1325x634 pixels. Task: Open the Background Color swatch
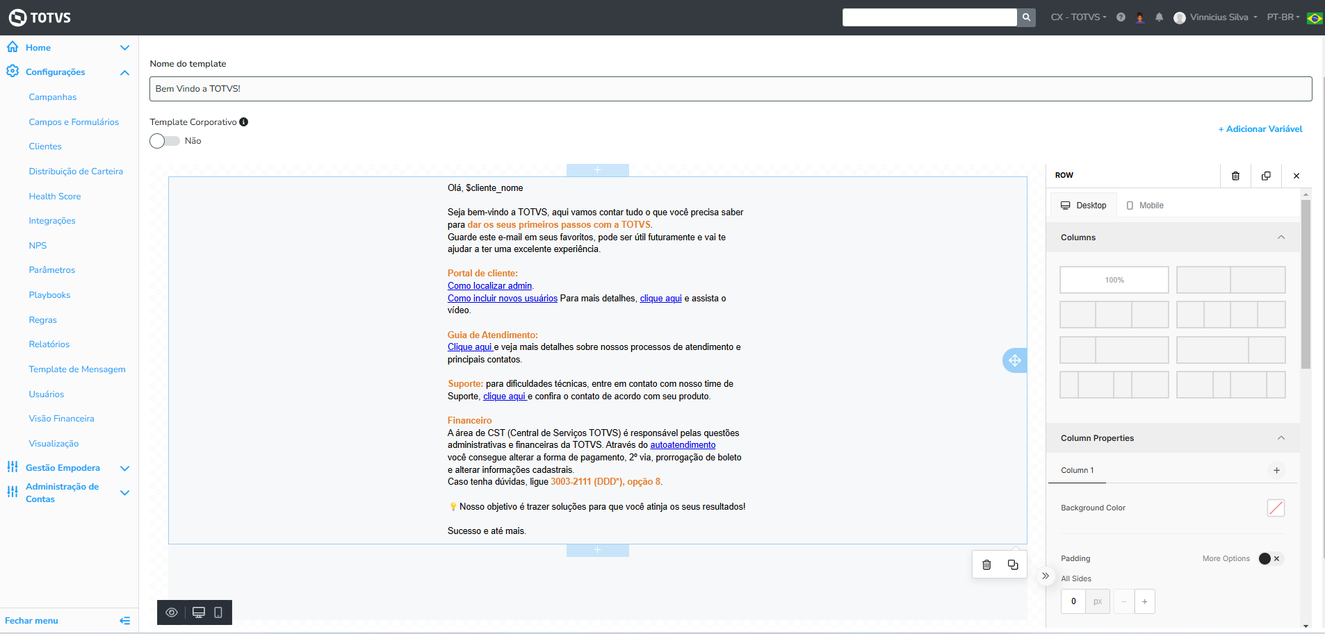click(x=1276, y=508)
